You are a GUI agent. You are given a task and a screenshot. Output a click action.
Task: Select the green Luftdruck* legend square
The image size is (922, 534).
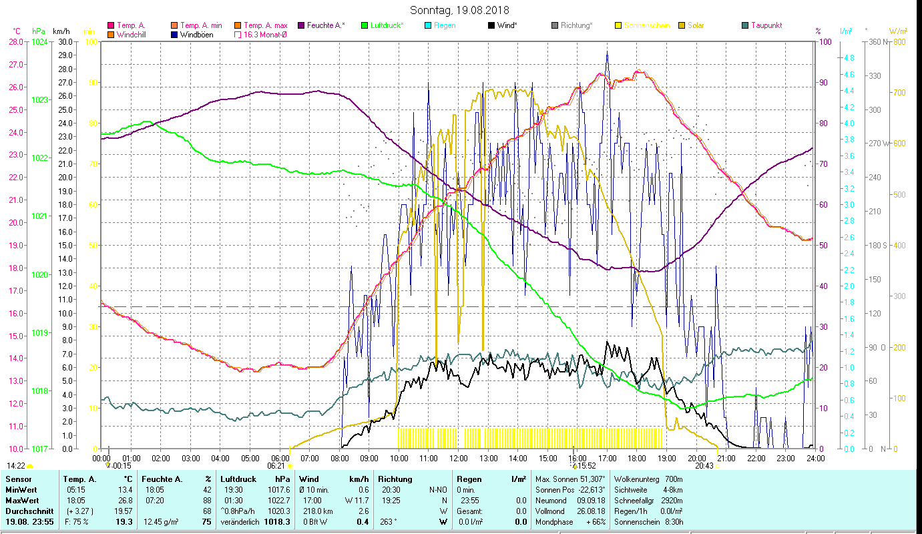point(364,25)
